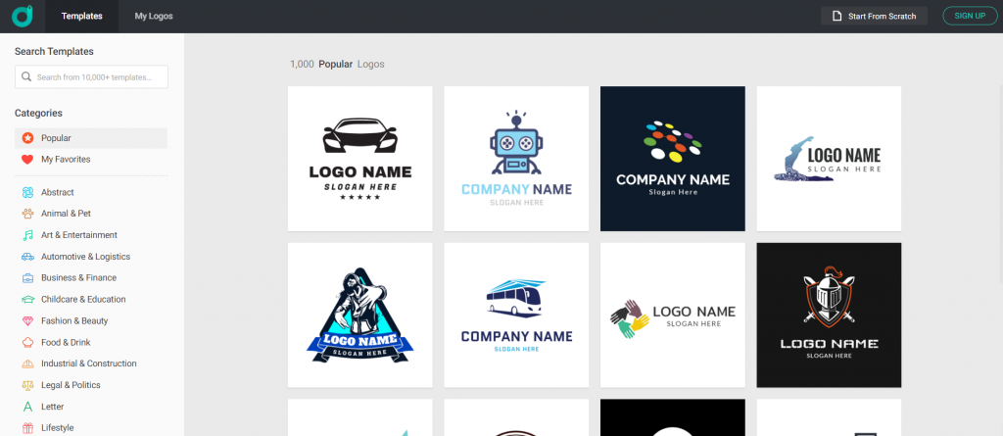Click the Popular category star icon
The height and width of the screenshot is (436, 1003).
click(27, 137)
